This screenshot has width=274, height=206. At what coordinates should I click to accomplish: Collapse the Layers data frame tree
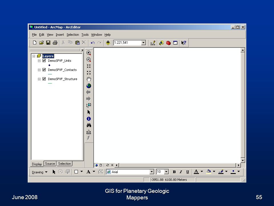pyautogui.click(x=34, y=56)
